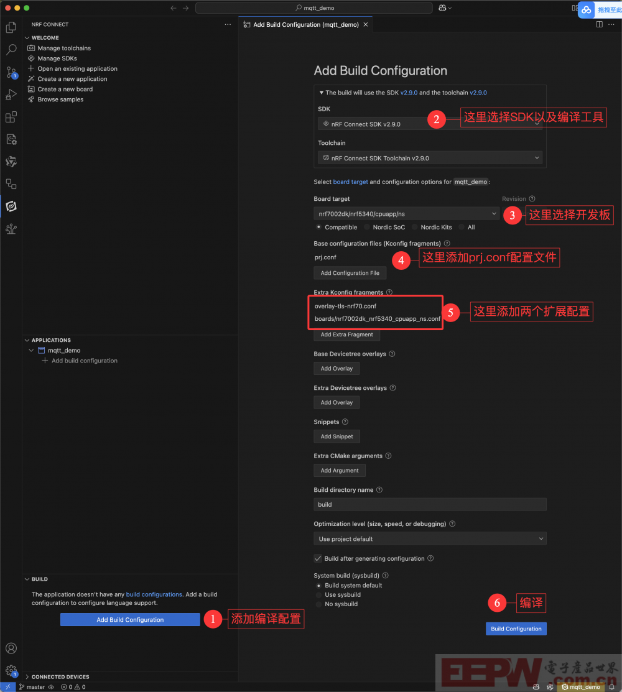Image resolution: width=622 pixels, height=692 pixels.
Task: Expand the CONNECTED DEVICES section
Action: (x=27, y=676)
